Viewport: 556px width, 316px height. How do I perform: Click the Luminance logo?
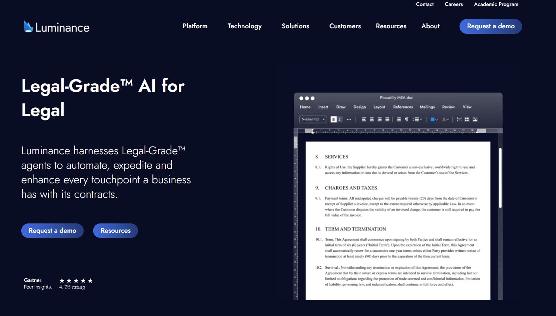tap(57, 27)
